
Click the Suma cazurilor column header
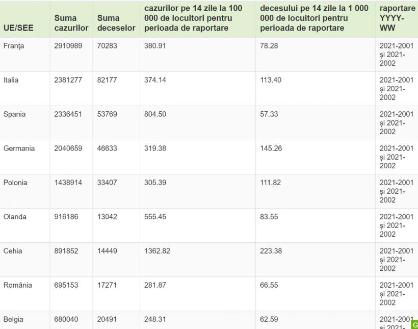click(71, 23)
